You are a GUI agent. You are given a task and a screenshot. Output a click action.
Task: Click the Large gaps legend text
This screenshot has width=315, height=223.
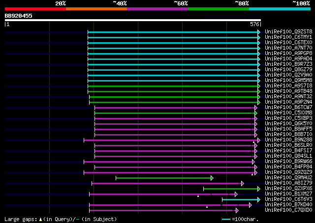pos(21,220)
